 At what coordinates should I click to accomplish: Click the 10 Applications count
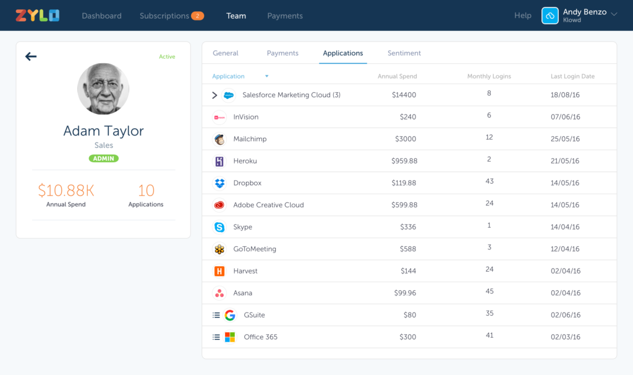click(146, 191)
